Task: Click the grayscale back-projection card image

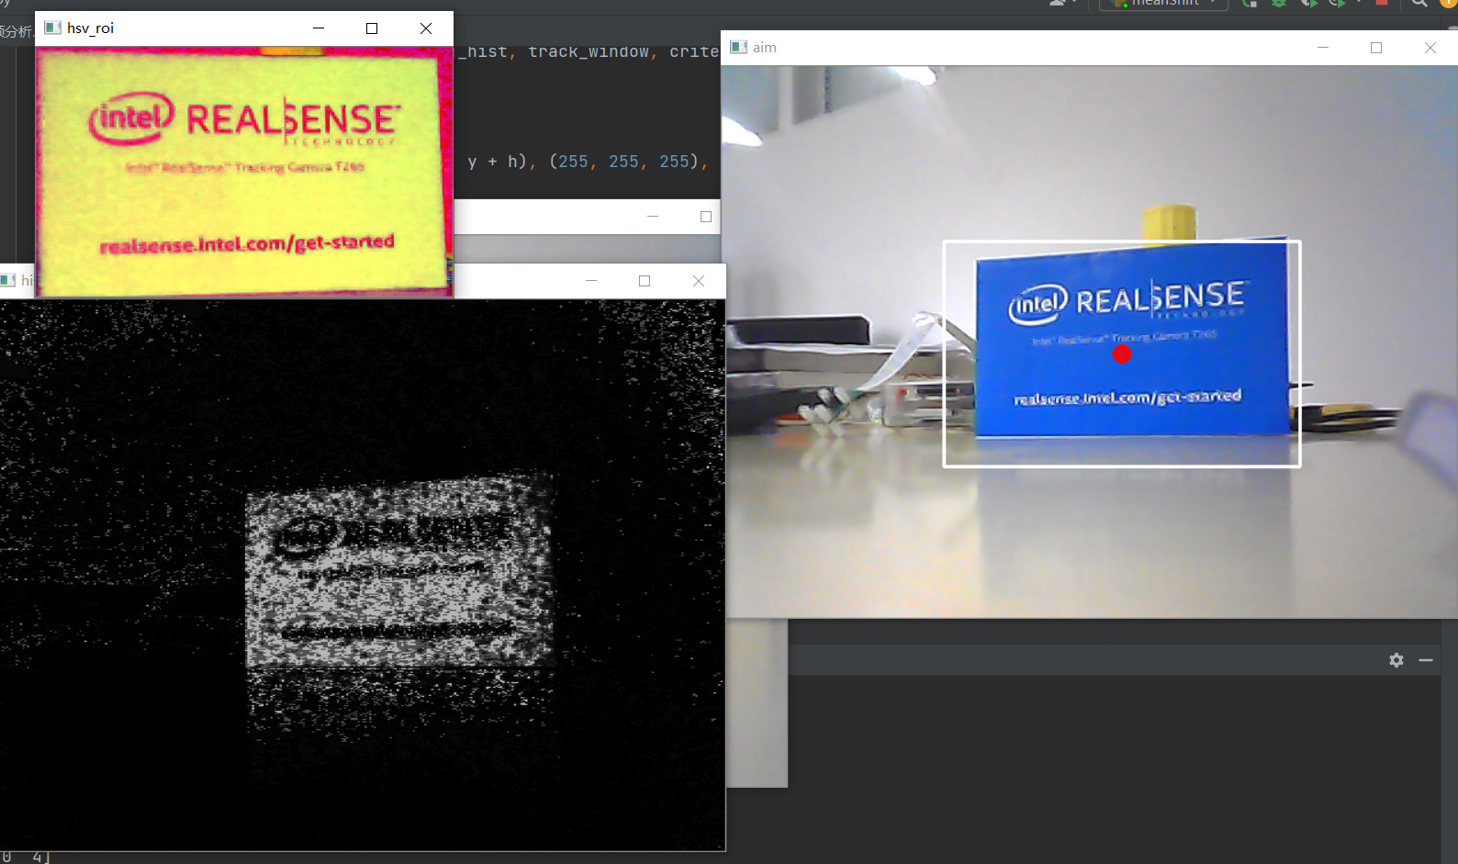Action: [x=399, y=569]
